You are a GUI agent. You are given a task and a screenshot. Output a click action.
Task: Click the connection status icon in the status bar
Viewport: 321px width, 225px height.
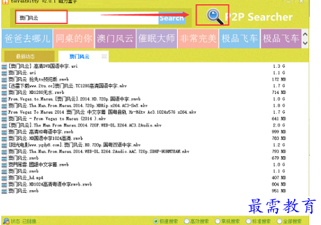(6, 221)
